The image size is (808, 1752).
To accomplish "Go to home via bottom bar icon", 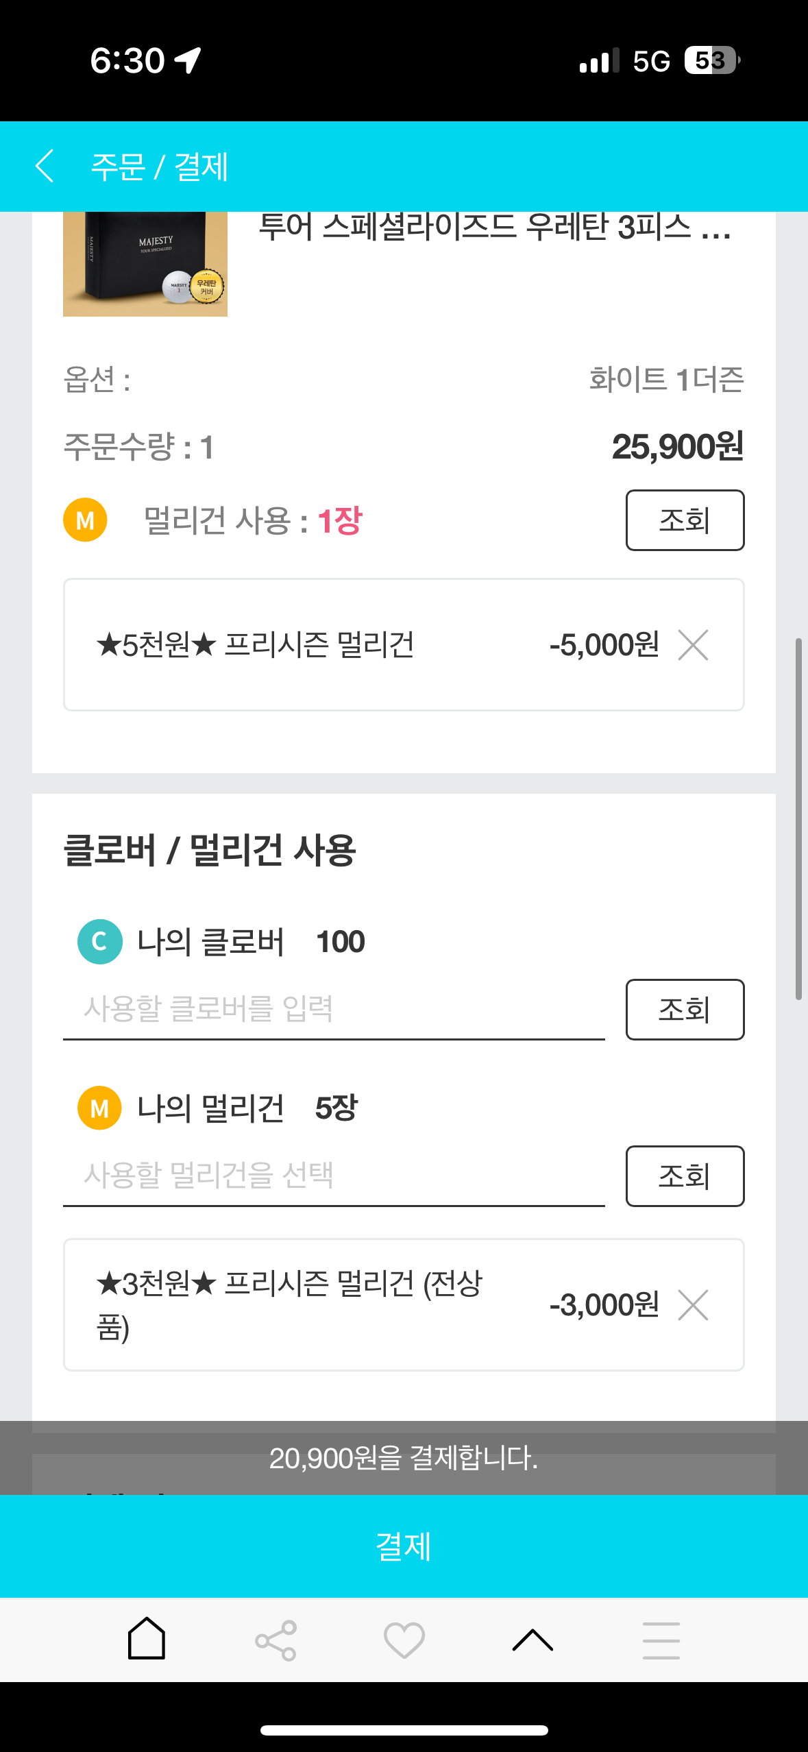I will [147, 1639].
